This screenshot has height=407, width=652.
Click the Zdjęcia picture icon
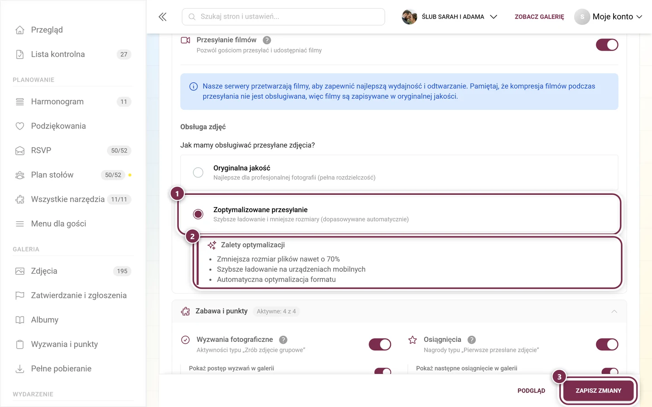coord(20,271)
